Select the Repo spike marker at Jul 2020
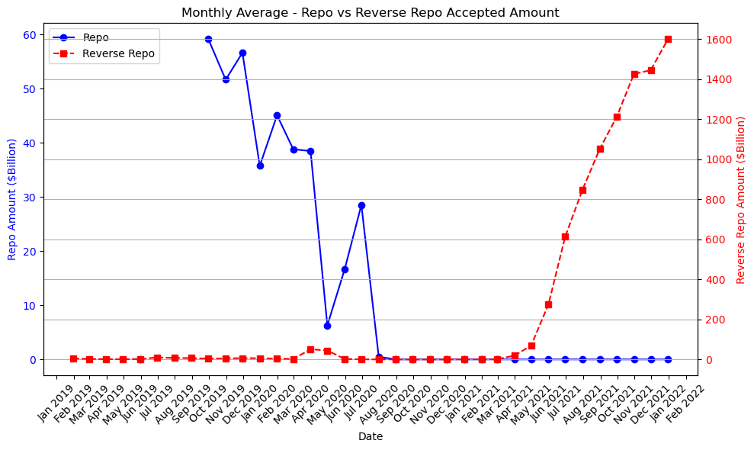 361,204
